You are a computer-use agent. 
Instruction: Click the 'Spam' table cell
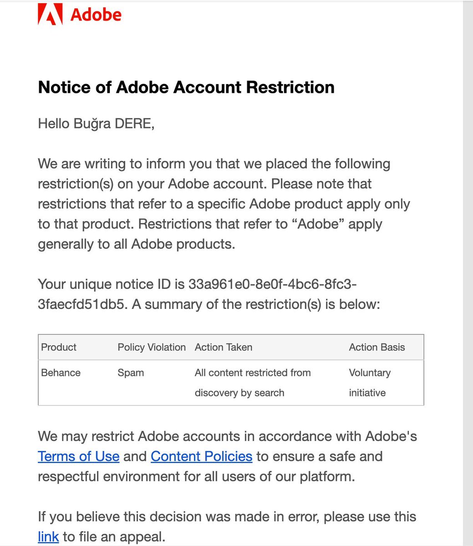click(131, 373)
